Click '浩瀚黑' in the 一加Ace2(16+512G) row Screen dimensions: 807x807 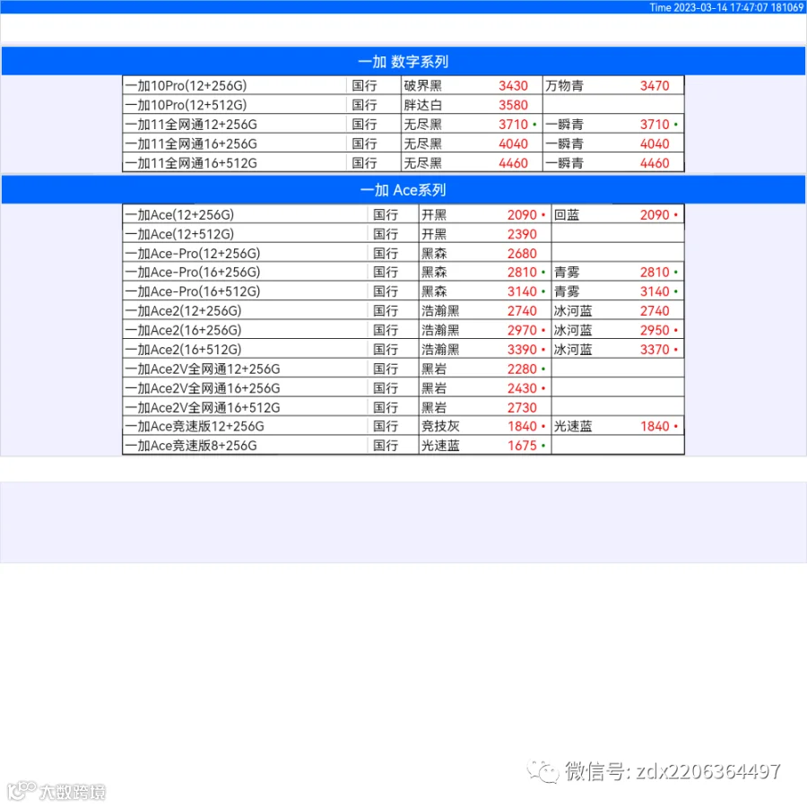(x=440, y=350)
